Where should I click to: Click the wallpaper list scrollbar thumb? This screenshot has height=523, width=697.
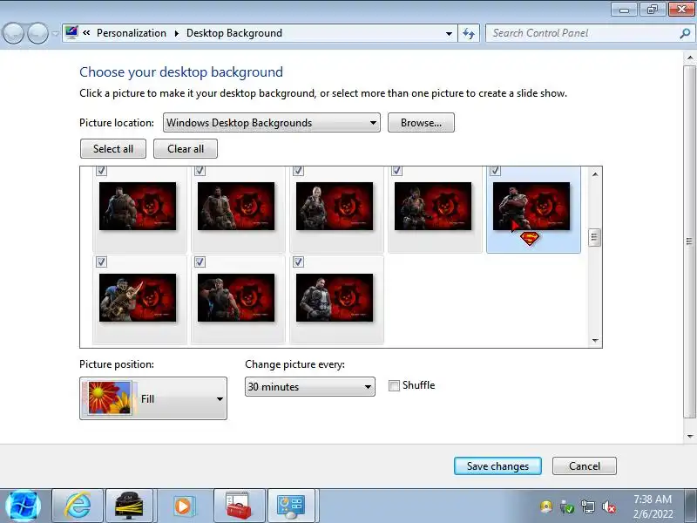point(595,237)
